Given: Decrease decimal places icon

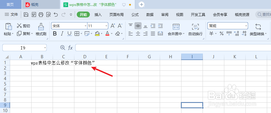Looking at the screenshot, I should [244, 33].
